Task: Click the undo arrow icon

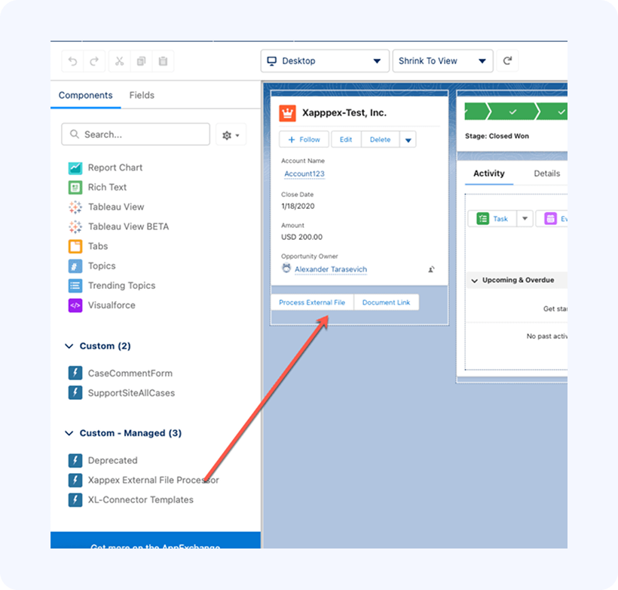Action: point(72,61)
